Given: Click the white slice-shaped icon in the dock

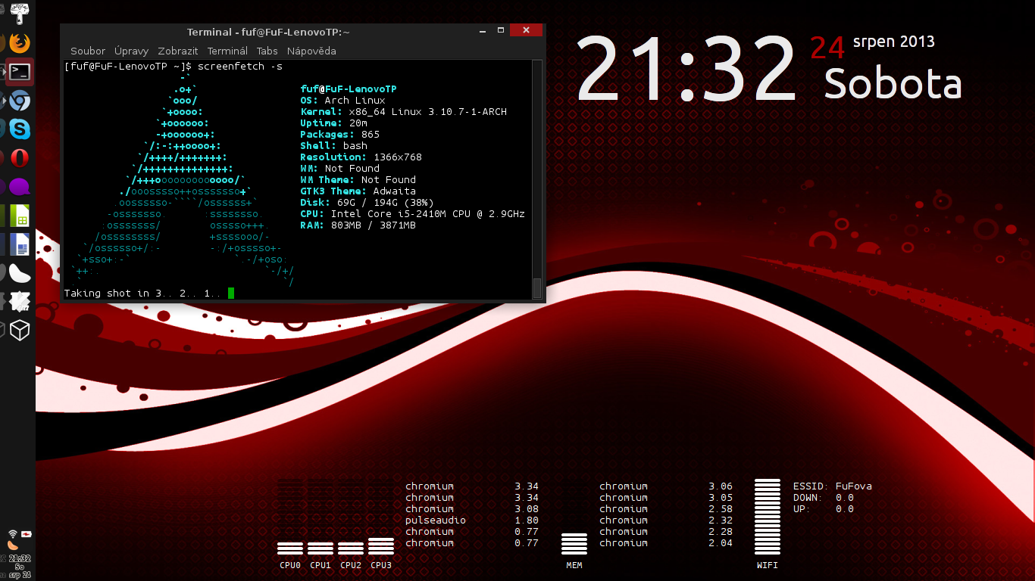Looking at the screenshot, I should point(20,273).
